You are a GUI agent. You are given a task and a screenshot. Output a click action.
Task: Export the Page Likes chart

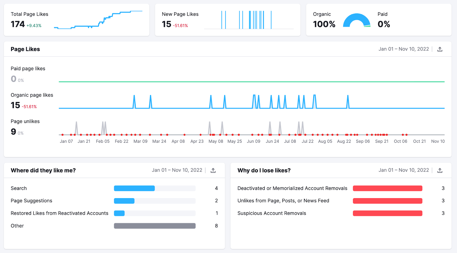pyautogui.click(x=440, y=49)
